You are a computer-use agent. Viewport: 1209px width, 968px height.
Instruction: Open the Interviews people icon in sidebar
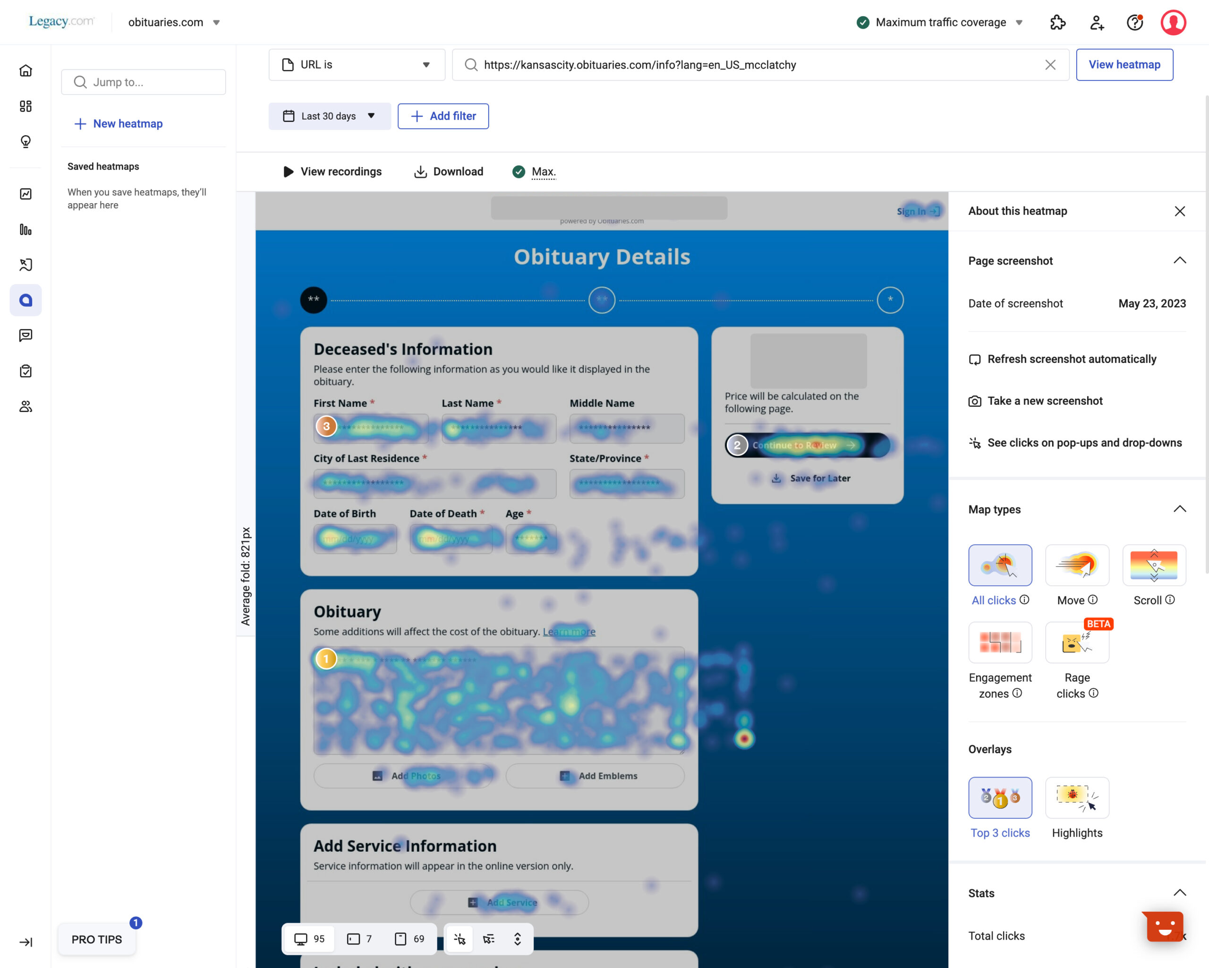(x=26, y=406)
